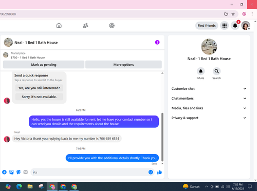Open File Explorer from the taskbar
The image size is (257, 191).
point(30,186)
